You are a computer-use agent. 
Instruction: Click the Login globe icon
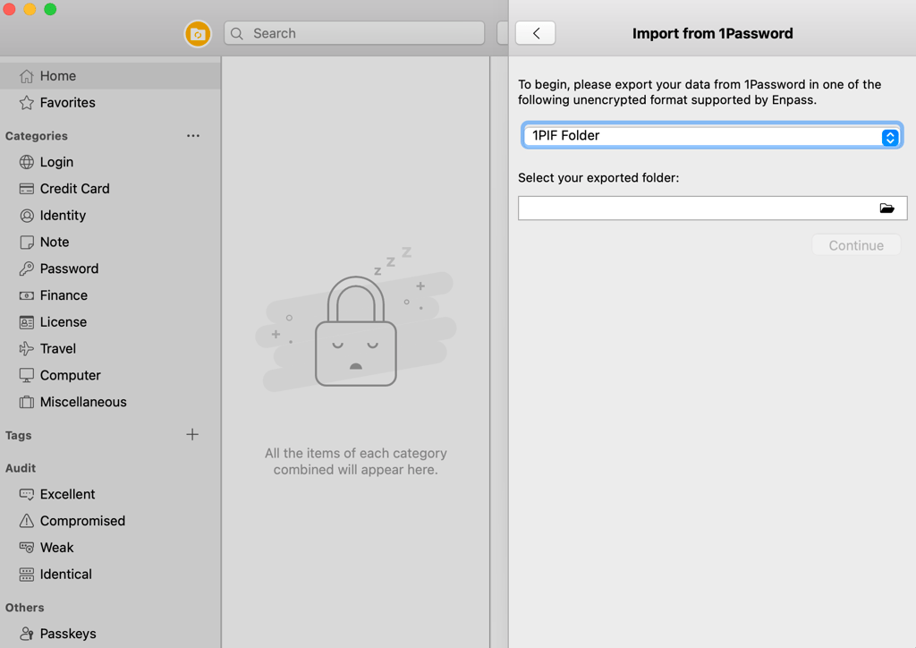tap(26, 162)
